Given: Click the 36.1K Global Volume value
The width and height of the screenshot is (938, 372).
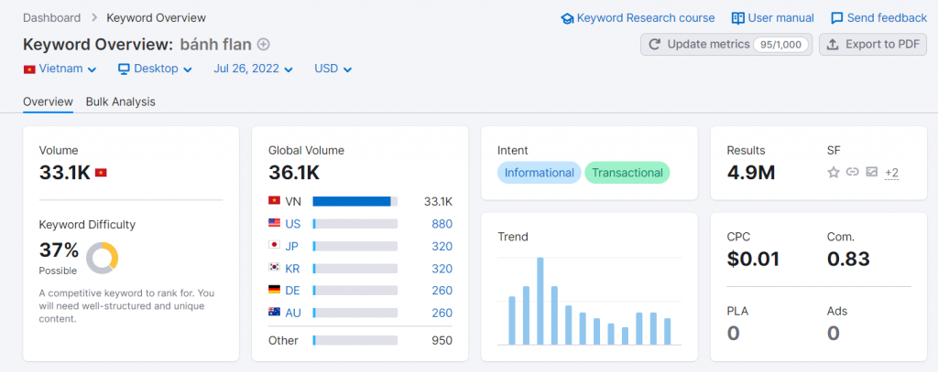Looking at the screenshot, I should pos(294,173).
